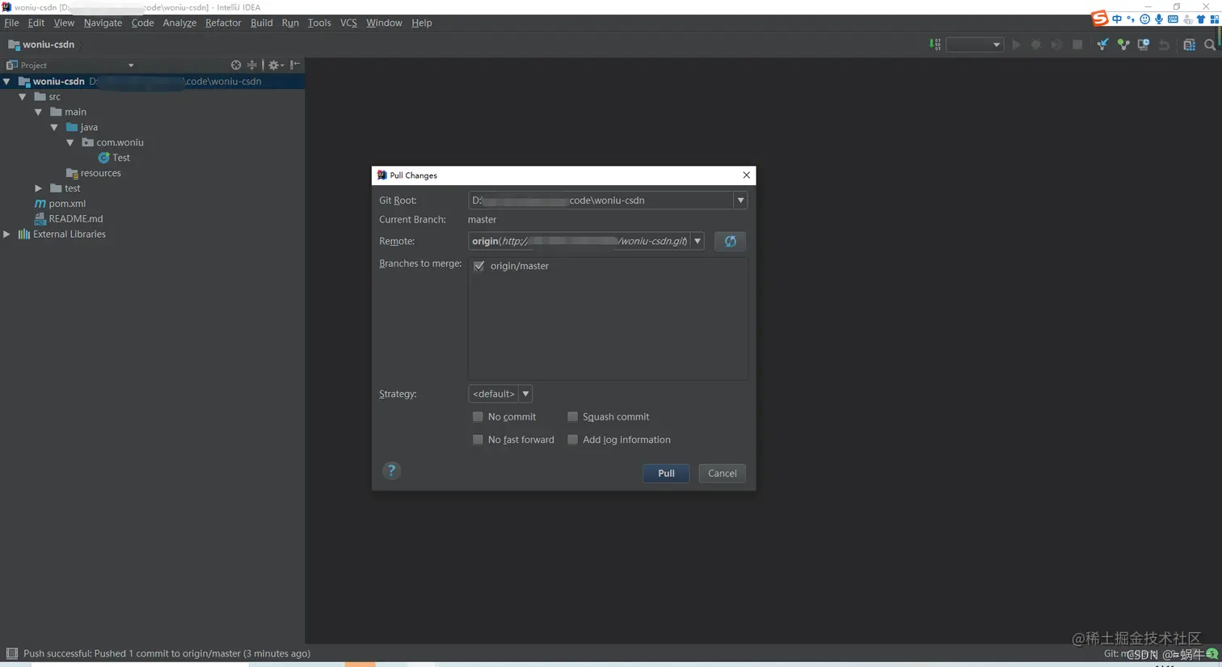Open the Analyze menu
This screenshot has width=1222, height=667.
pos(179,23)
